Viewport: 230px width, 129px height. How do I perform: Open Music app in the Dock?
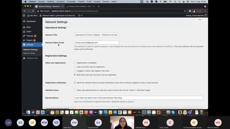point(86,112)
